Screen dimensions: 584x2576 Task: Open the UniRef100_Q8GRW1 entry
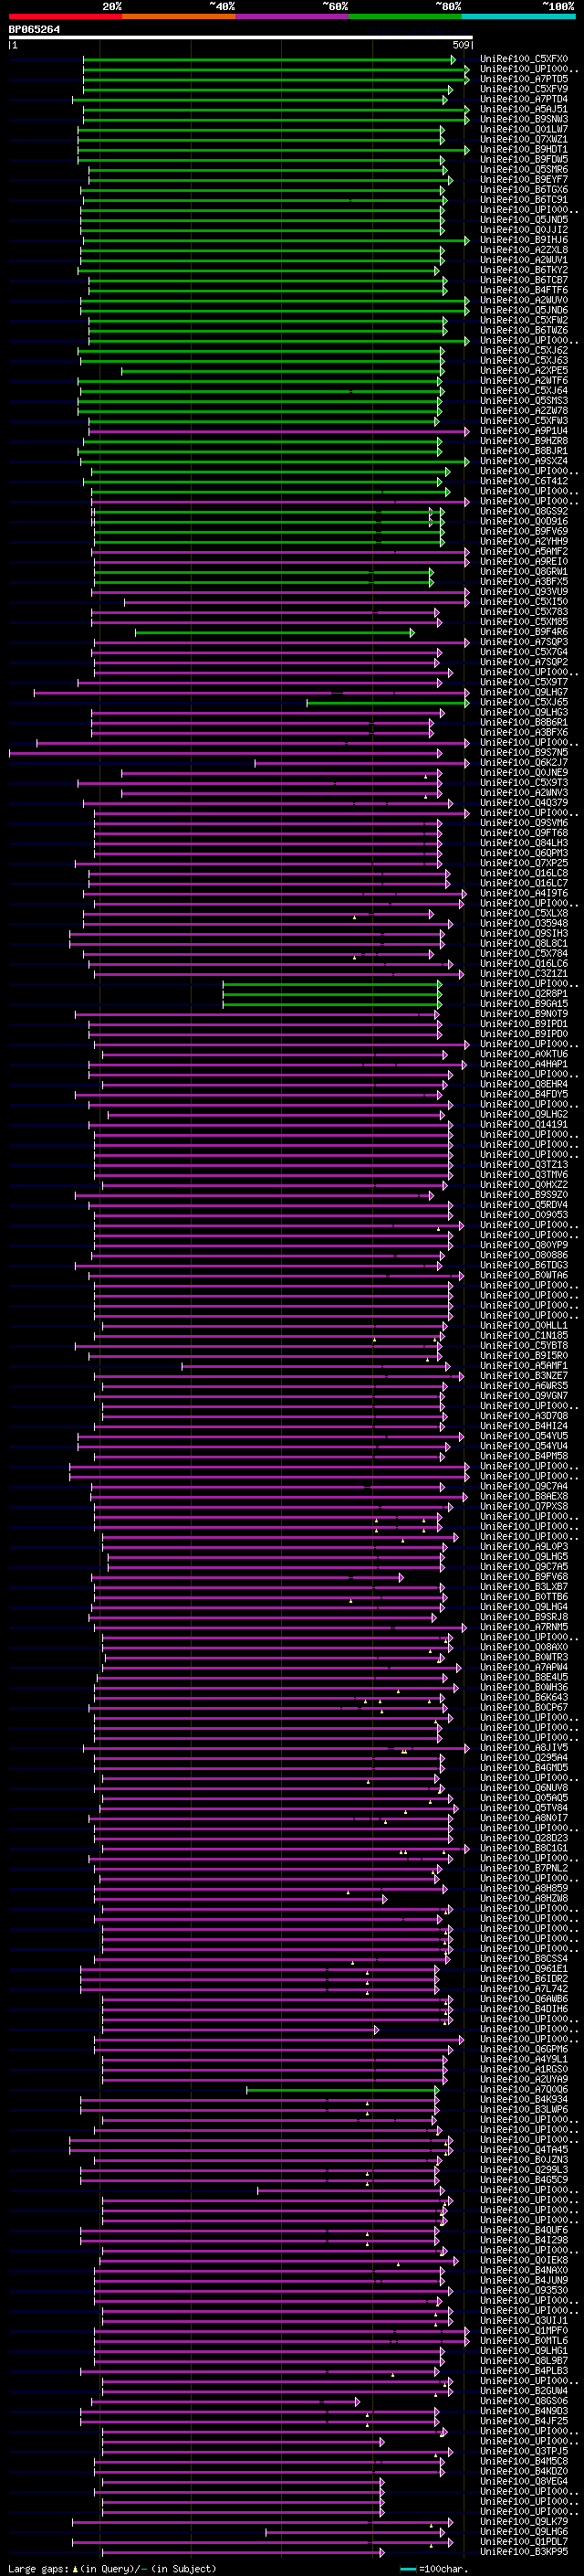(524, 572)
